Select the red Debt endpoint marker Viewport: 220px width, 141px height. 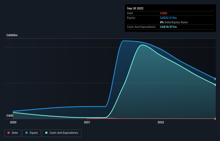tap(215, 119)
